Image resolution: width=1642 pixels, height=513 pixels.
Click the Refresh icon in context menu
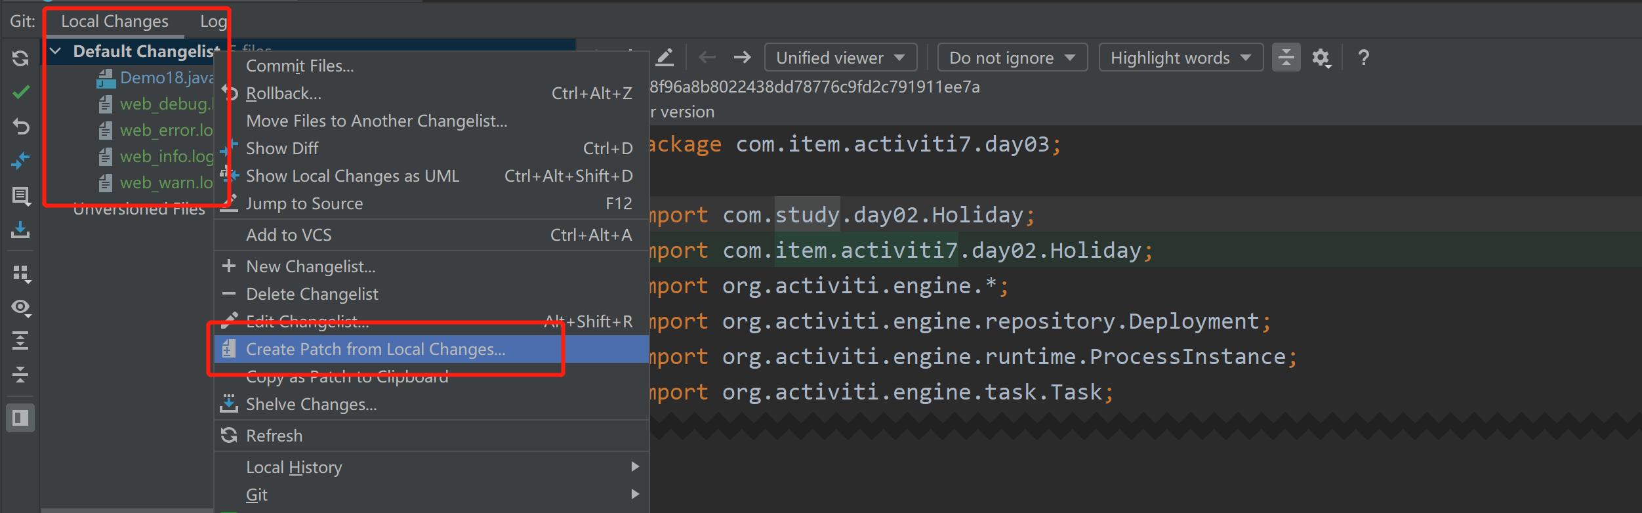[229, 435]
